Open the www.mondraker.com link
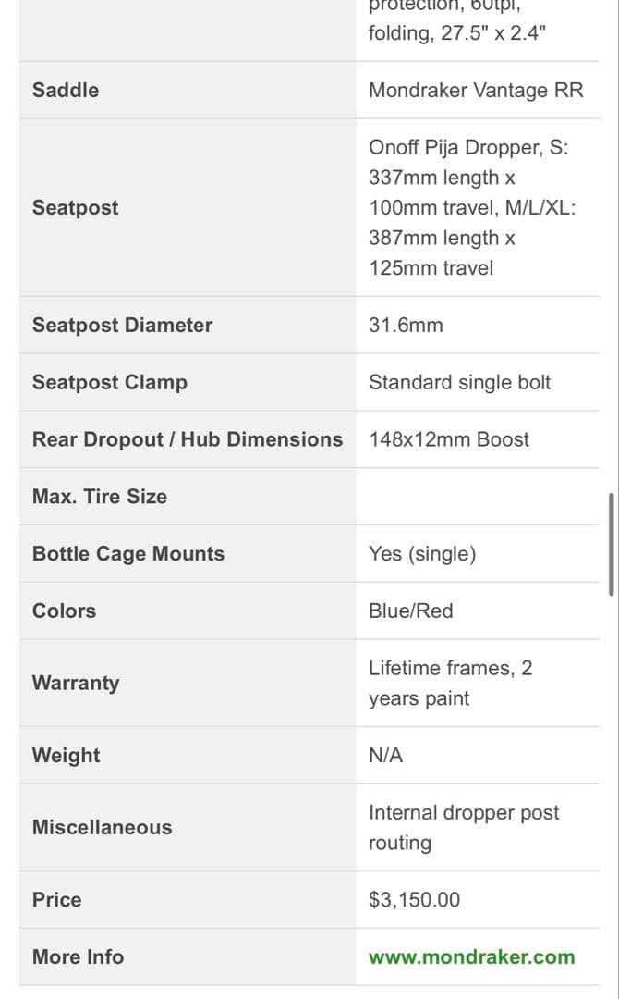Viewport: 619px width, 999px height. 471,956
